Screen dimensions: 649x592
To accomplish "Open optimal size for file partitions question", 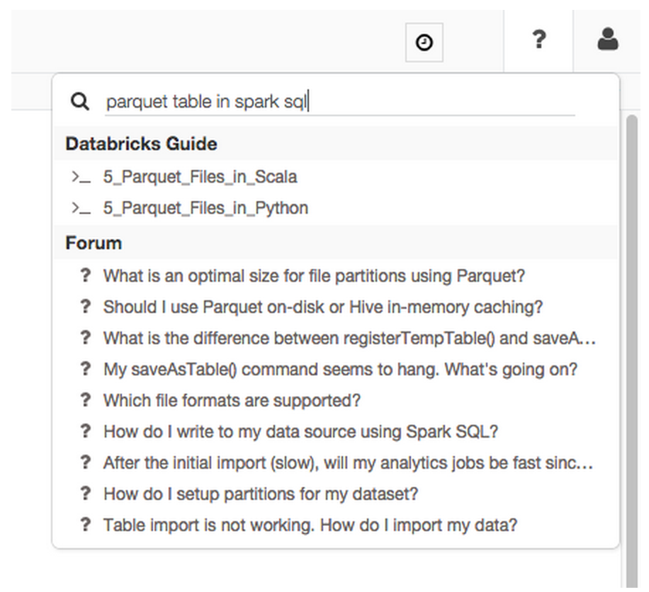I will [314, 275].
